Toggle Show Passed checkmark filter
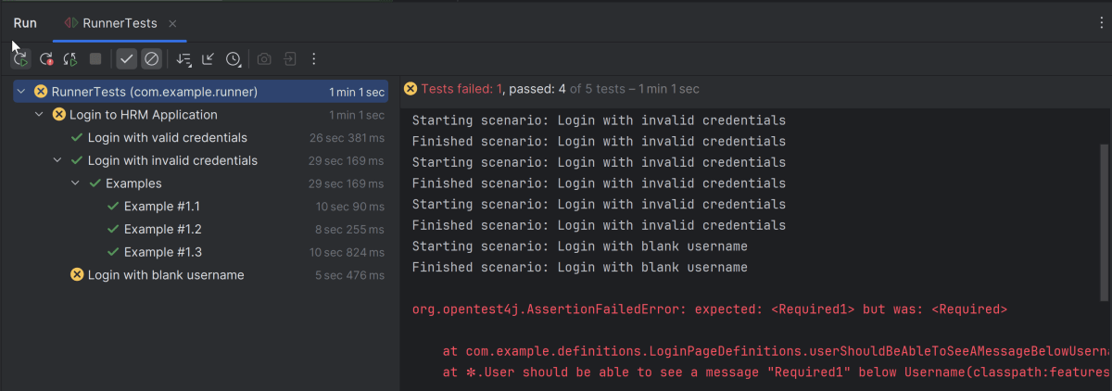1112x391 pixels. (127, 59)
